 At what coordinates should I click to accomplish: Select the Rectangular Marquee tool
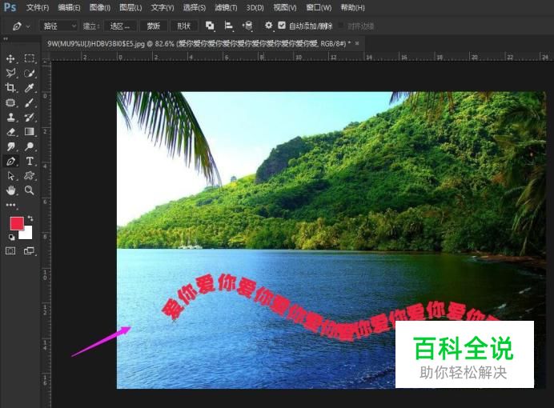pos(30,58)
